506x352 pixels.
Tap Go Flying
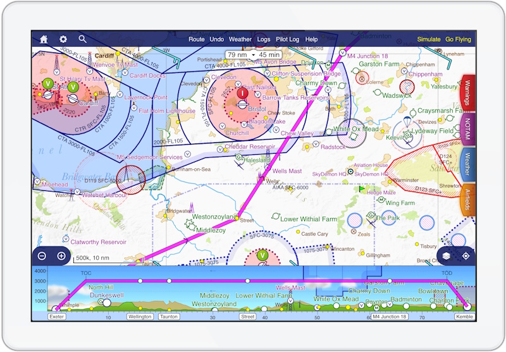pos(458,39)
